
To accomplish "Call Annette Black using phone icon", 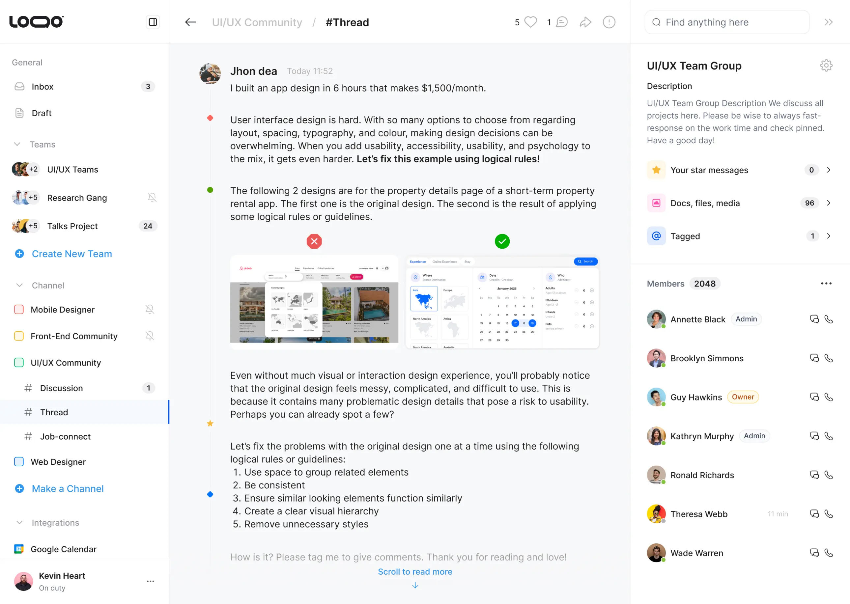I will (x=829, y=319).
